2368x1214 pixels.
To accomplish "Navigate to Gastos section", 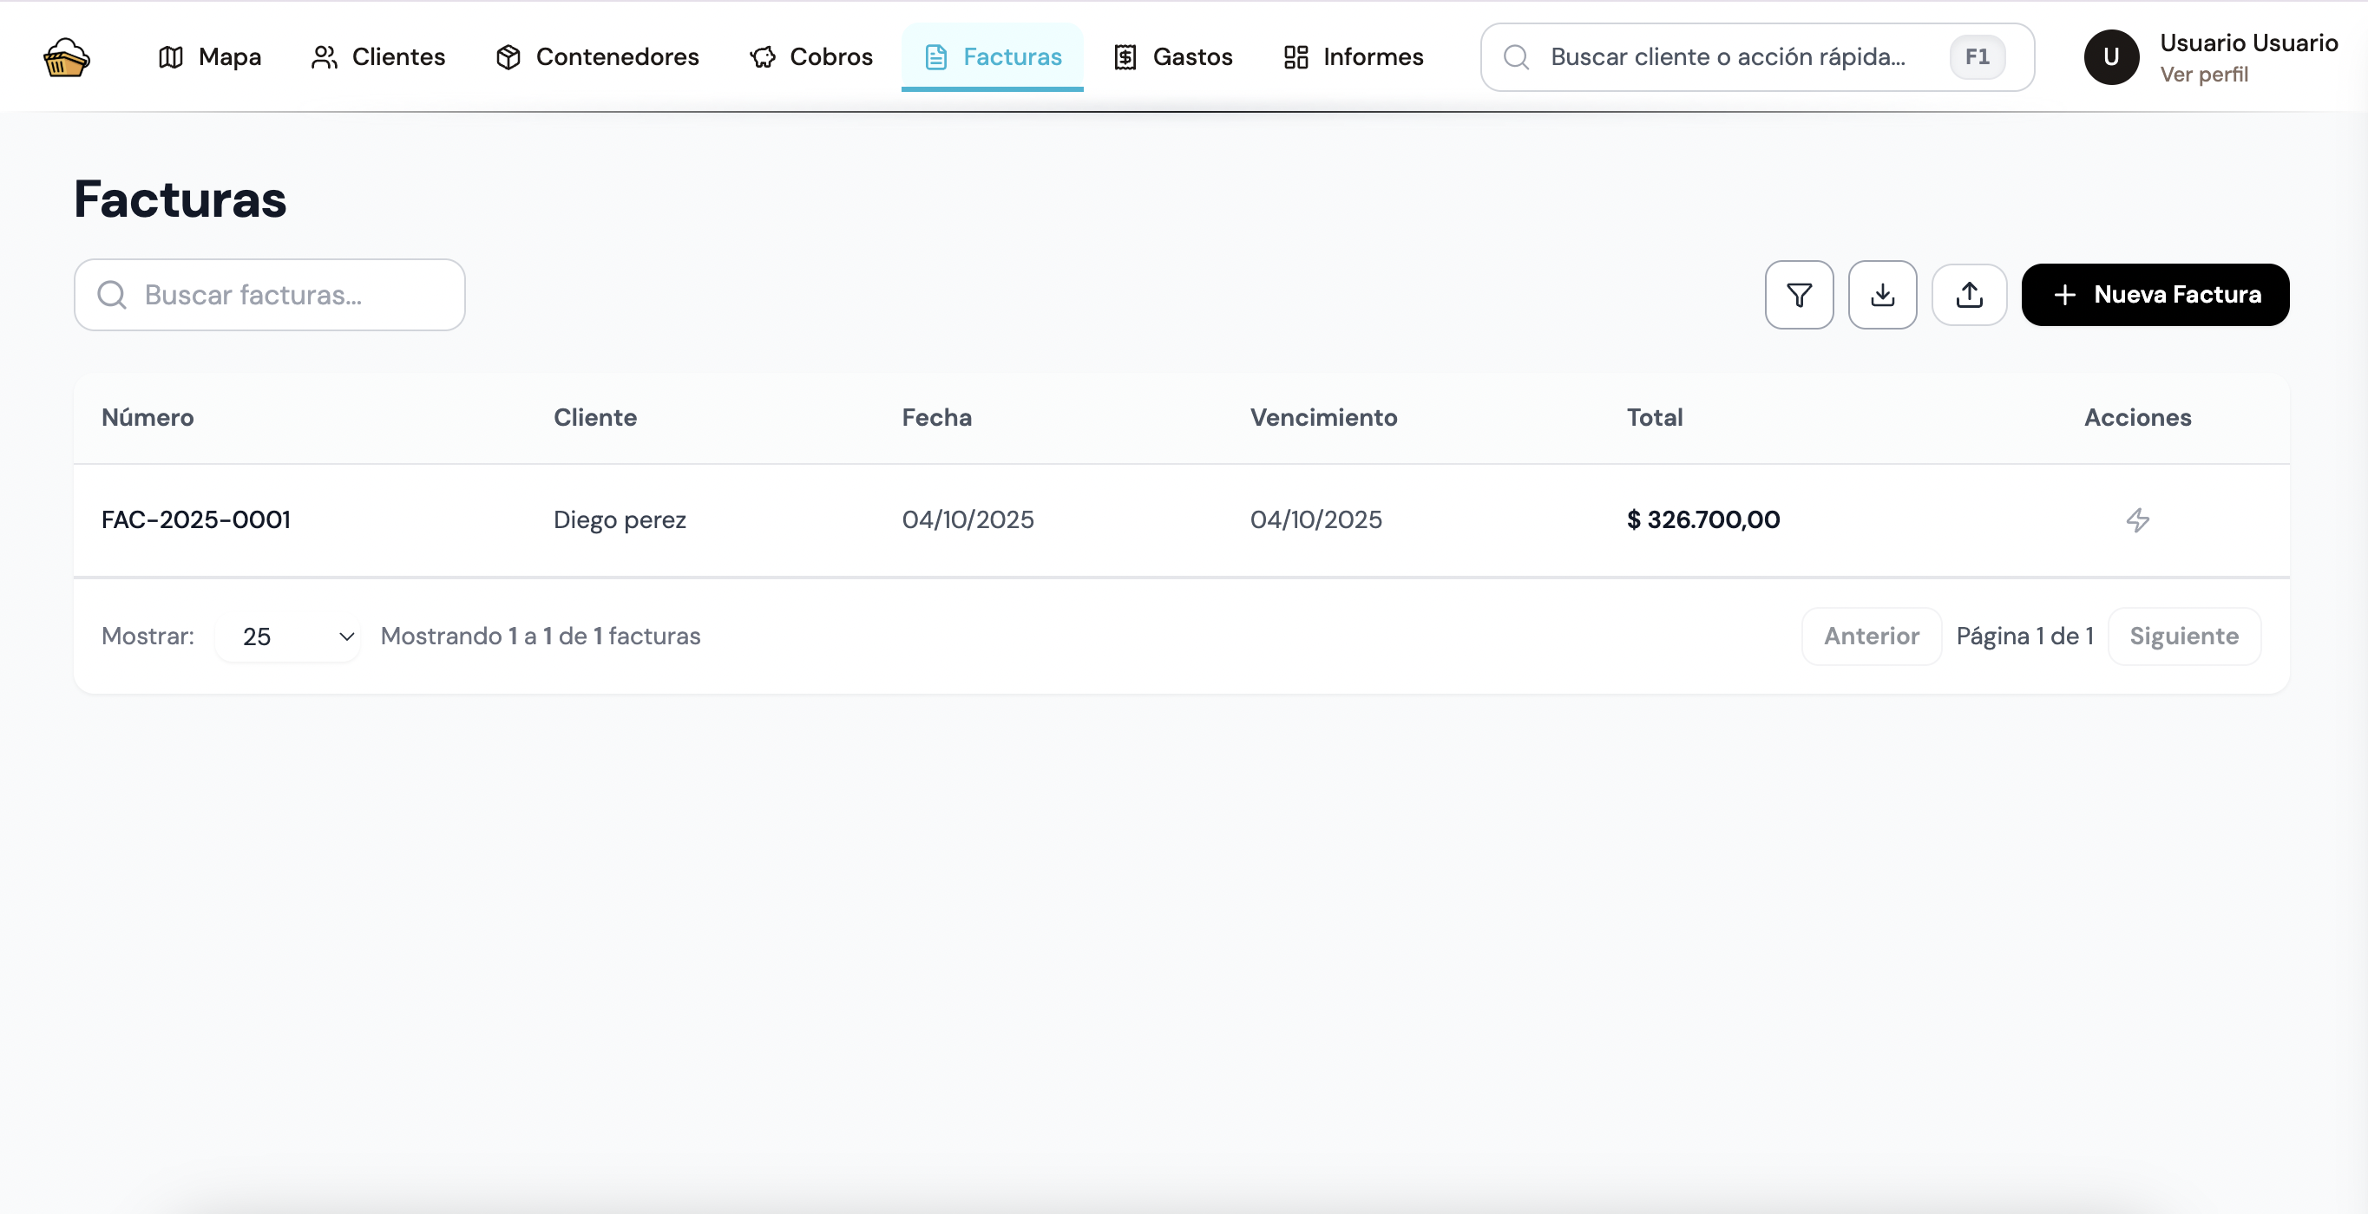I will pyautogui.click(x=1173, y=57).
